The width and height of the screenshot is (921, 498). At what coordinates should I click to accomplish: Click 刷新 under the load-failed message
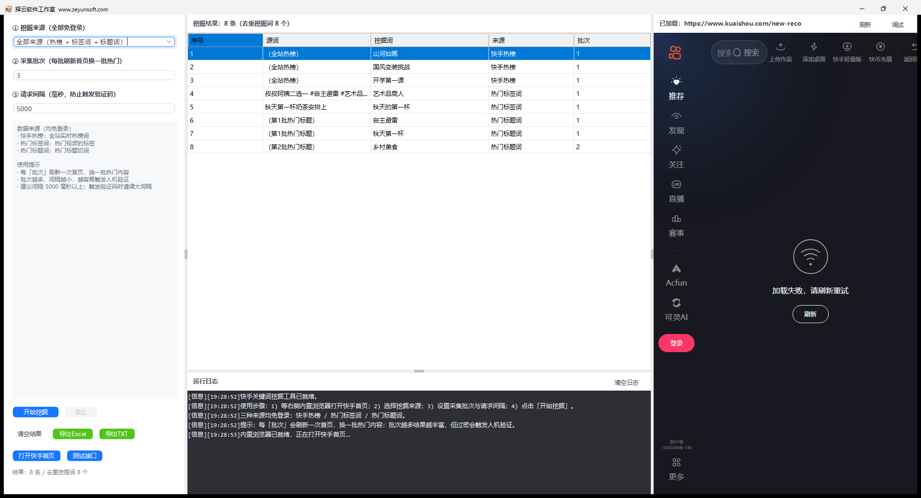[811, 314]
